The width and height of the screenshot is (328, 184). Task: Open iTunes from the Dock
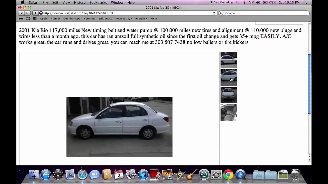point(143,175)
